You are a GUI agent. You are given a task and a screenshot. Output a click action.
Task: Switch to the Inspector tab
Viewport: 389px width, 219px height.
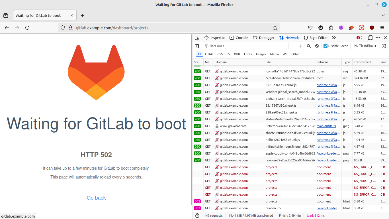215,38
